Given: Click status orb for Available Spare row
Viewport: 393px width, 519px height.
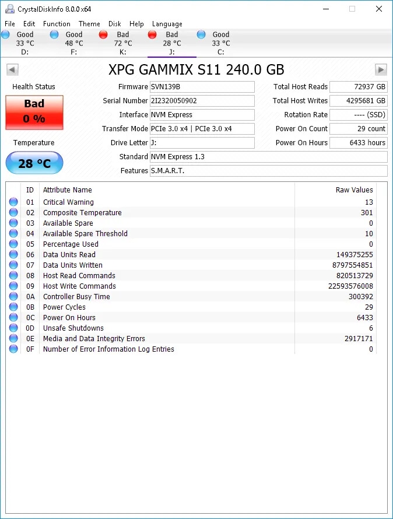Looking at the screenshot, I should click(13, 223).
